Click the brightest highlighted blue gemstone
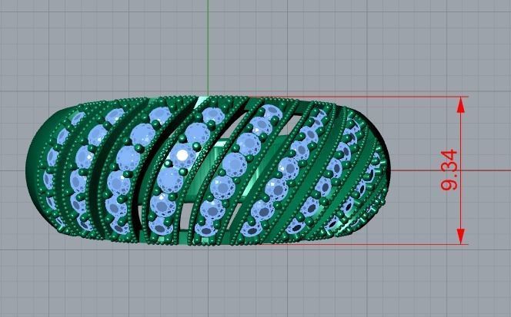511x317 pixels. [x=181, y=157]
